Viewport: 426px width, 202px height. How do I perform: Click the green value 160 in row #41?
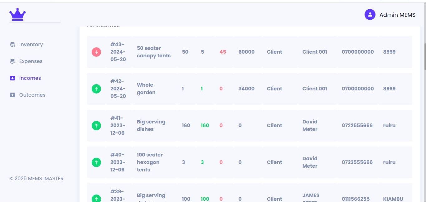(x=205, y=126)
